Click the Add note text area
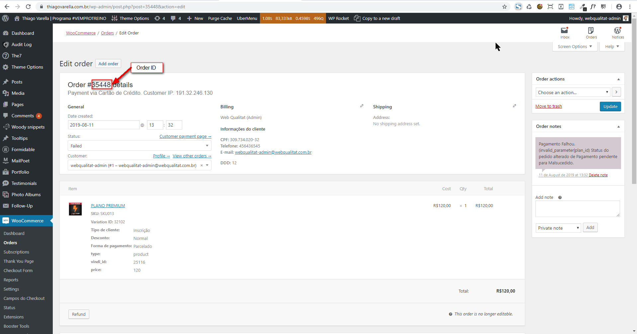Screen dimensions: 637x334 coord(578,209)
